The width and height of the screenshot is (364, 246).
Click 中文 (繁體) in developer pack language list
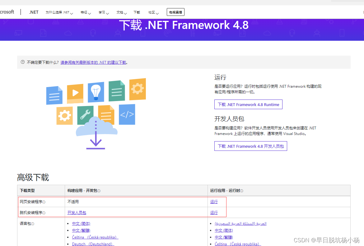tap(81, 230)
